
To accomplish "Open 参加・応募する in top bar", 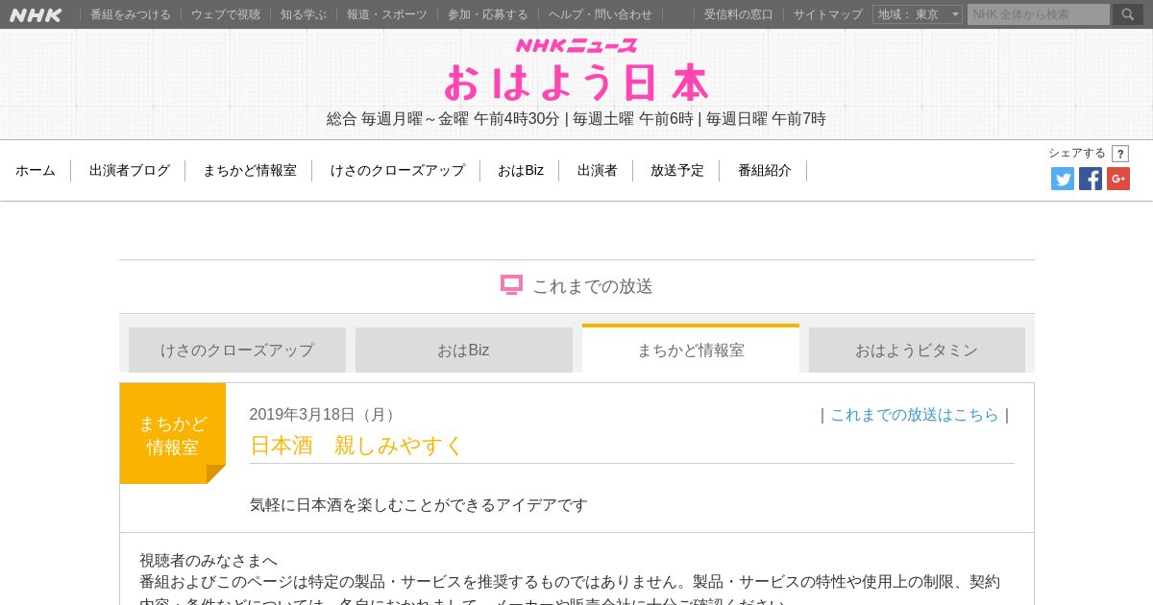I will pyautogui.click(x=488, y=14).
